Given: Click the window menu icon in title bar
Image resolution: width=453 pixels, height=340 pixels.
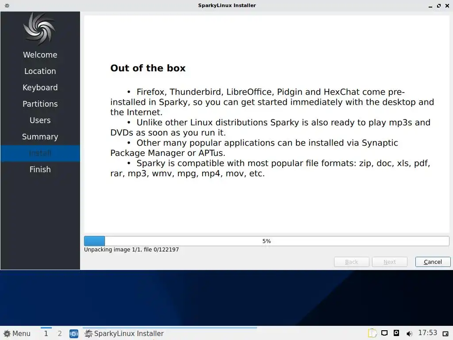Looking at the screenshot, I should (7, 5).
